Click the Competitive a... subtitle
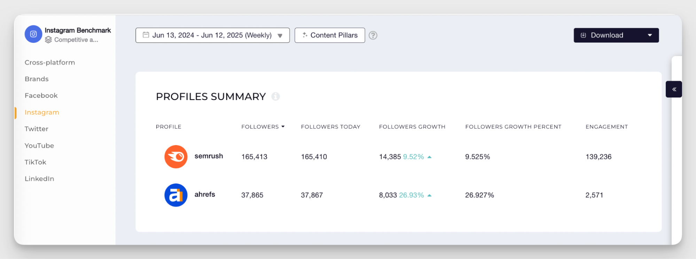Screen dimensions: 696x259 (x=76, y=40)
